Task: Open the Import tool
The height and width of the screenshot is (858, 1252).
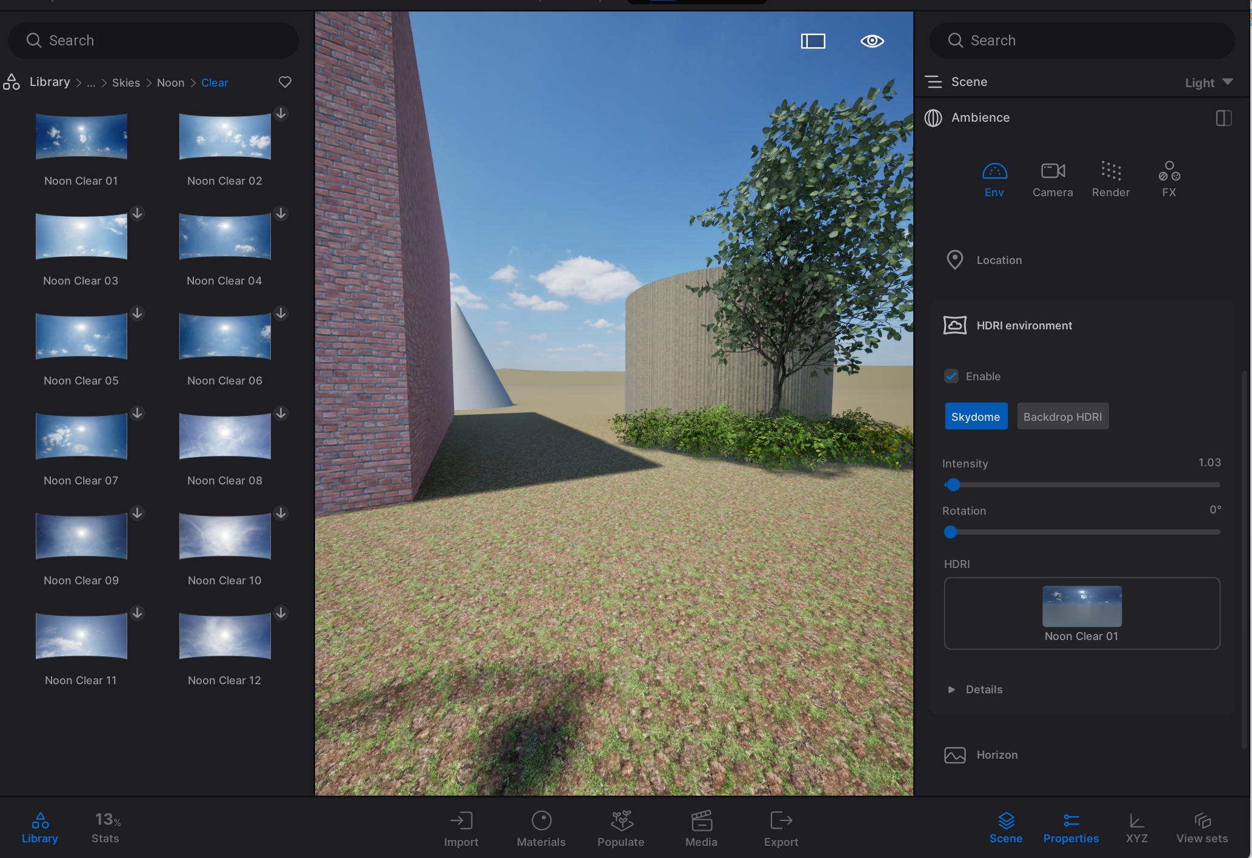Action: pyautogui.click(x=461, y=828)
